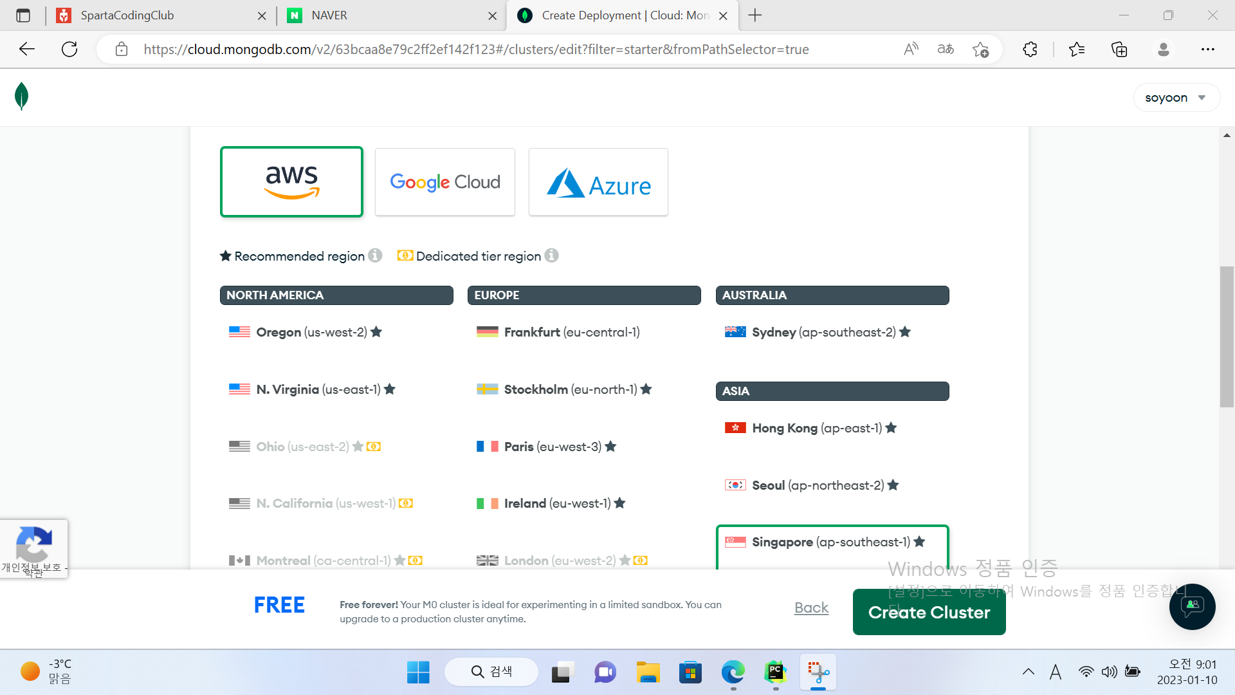Choose Stockholm (eu-north-1) region

(x=564, y=389)
